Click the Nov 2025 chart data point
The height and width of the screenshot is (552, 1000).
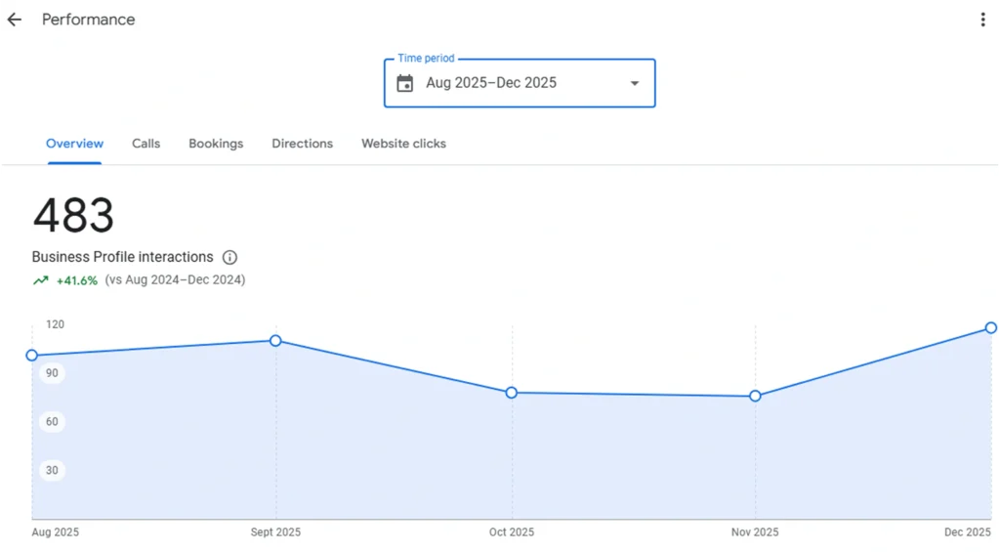point(755,396)
